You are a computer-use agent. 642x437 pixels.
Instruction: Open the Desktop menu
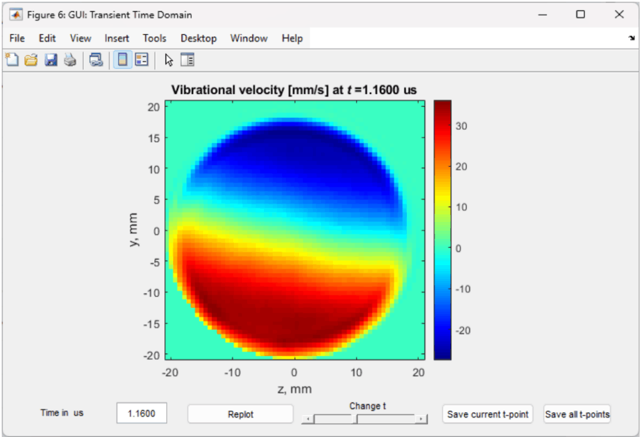click(x=198, y=38)
